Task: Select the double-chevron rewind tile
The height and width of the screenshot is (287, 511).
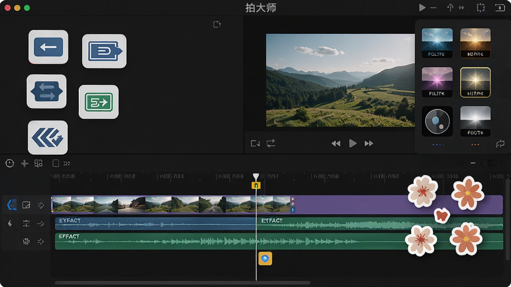Action: pos(48,138)
